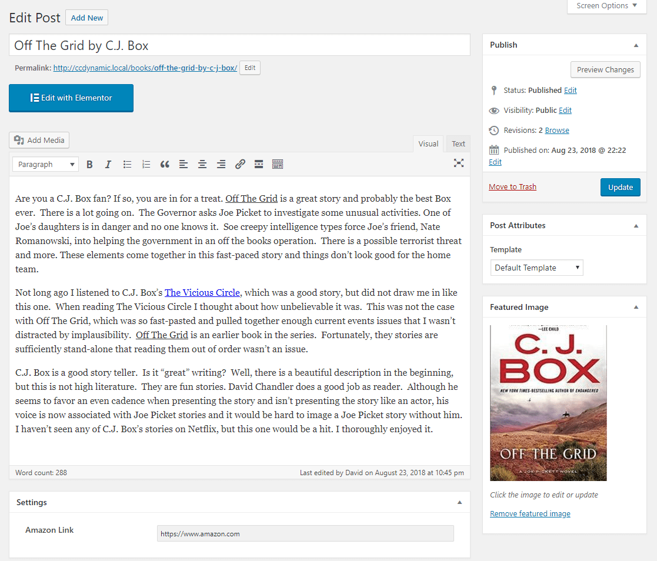
Task: Click the Add Media button
Action: [x=39, y=141]
